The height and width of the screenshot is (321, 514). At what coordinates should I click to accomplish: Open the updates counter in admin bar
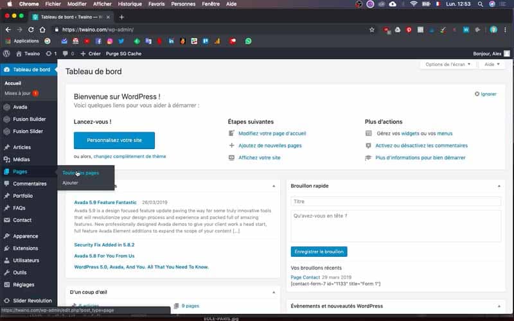pos(51,53)
